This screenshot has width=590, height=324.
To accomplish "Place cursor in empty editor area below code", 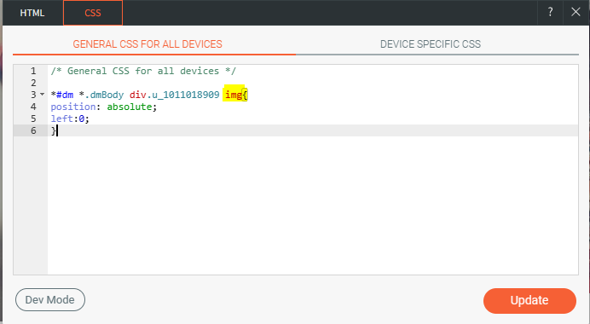I will (x=312, y=205).
